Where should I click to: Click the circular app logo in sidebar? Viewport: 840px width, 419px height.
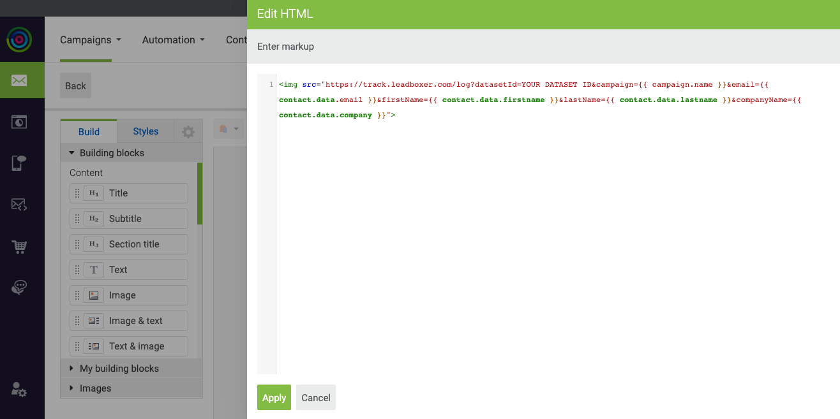tap(19, 40)
